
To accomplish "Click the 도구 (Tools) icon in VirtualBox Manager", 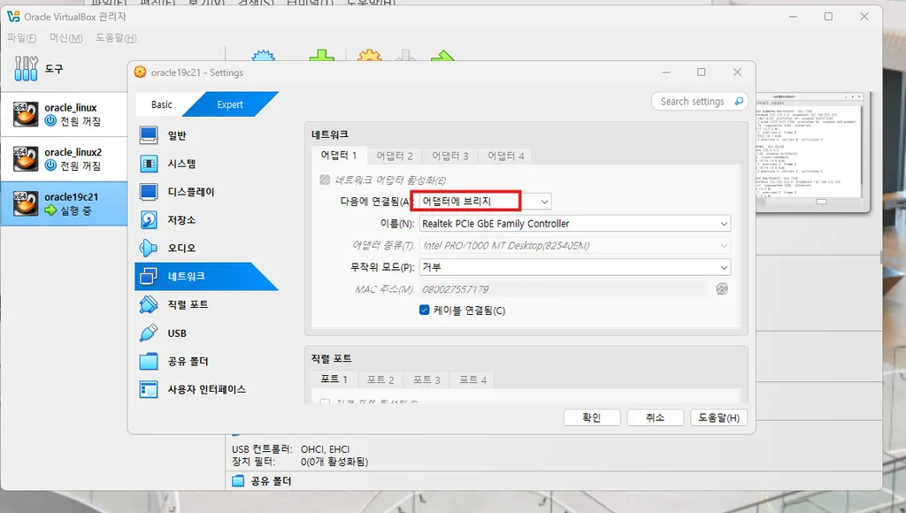I will [26, 69].
